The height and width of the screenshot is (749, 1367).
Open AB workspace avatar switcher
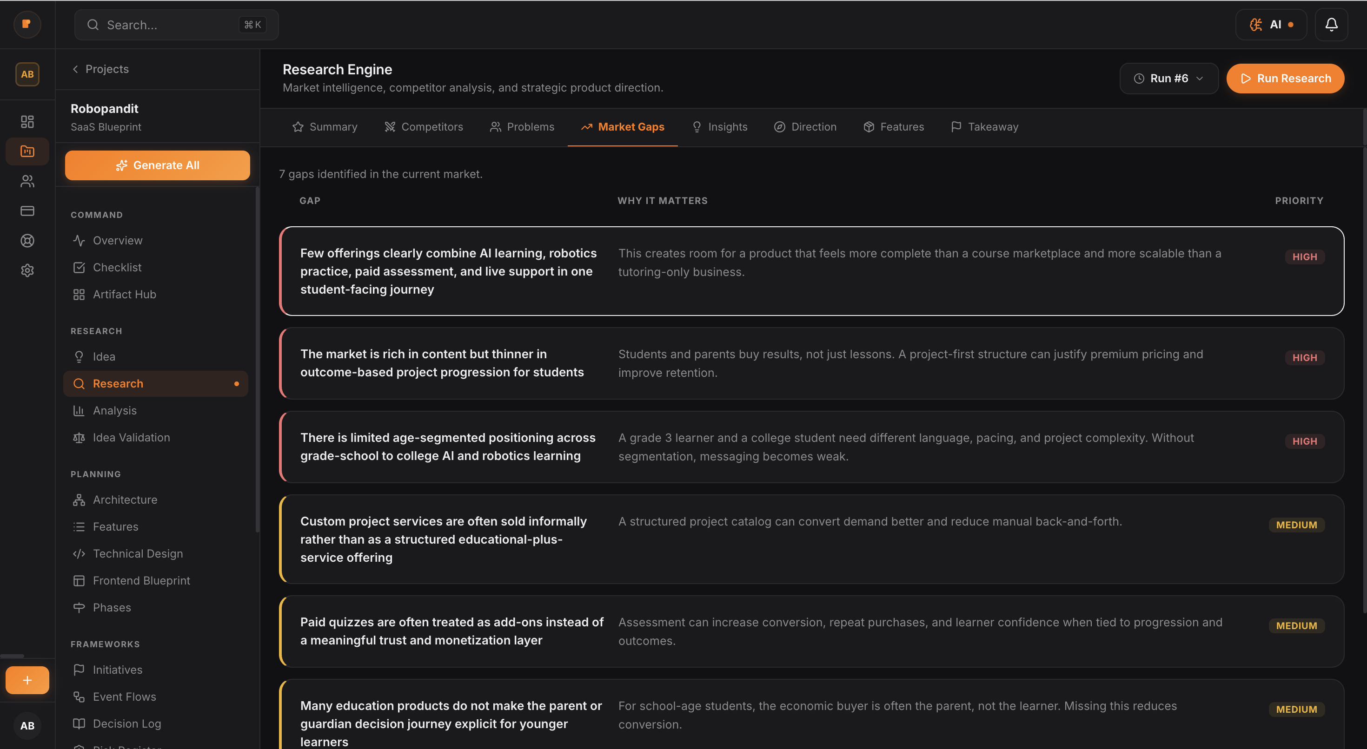coord(27,74)
